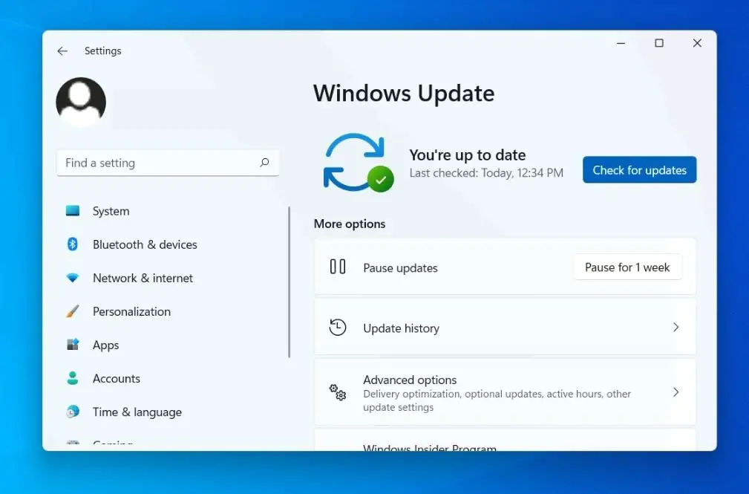749x494 pixels.
Task: Click the Update history clock icon
Action: (338, 327)
